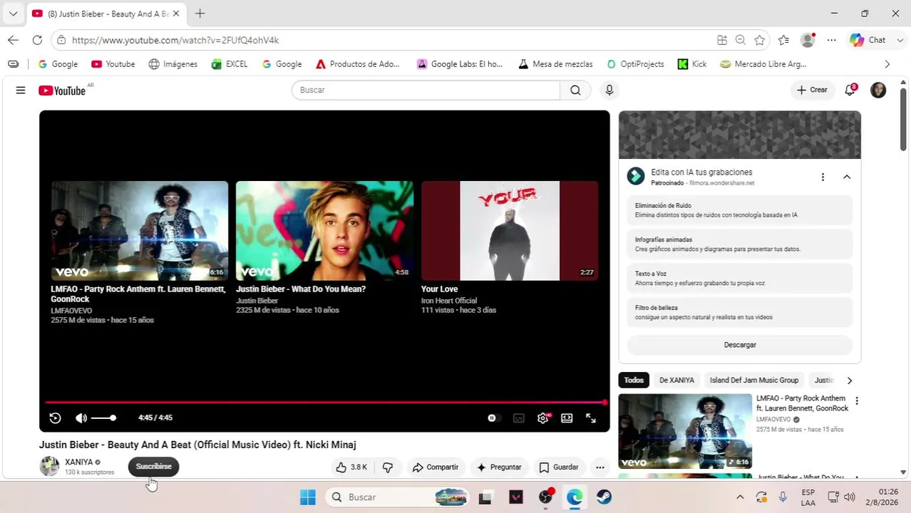This screenshot has width=911, height=513.
Task: Click the YouTube search magnifier button
Action: click(575, 90)
